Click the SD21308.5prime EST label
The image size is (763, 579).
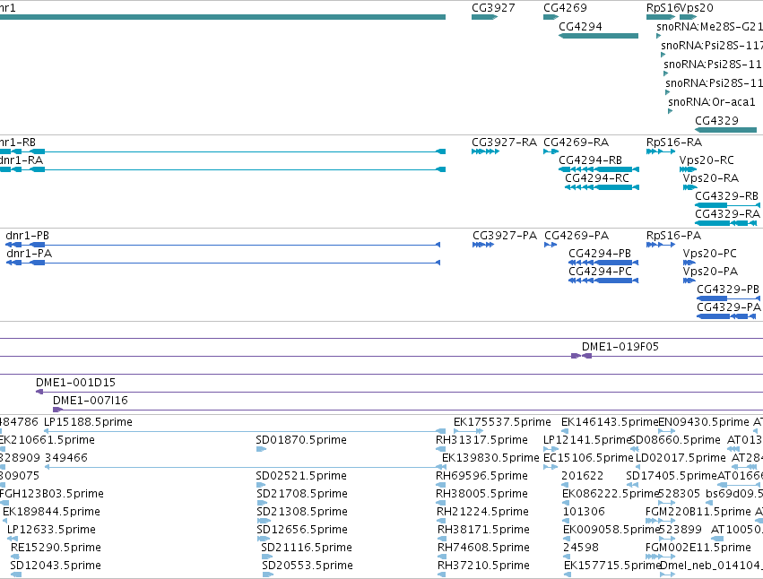301,512
